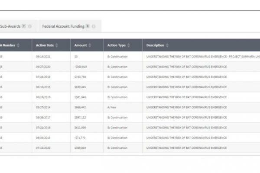260x173 pixels.
Task: Click description in the 05/26/2017 row
Action: click(186, 117)
